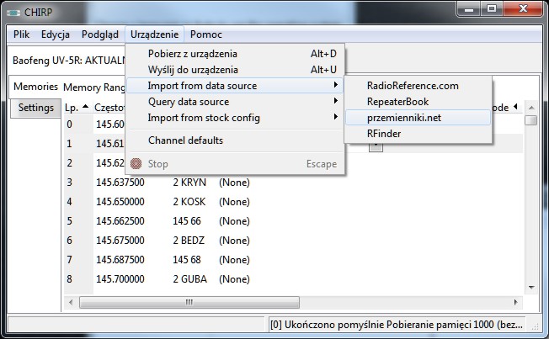Minimize the CHIRP window

coord(469,8)
